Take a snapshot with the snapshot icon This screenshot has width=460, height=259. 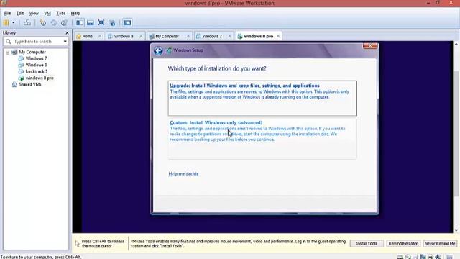[43, 22]
